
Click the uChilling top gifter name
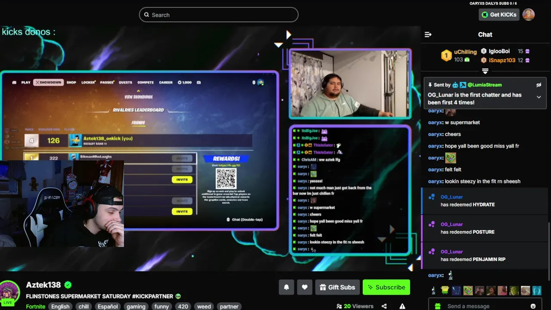point(465,52)
